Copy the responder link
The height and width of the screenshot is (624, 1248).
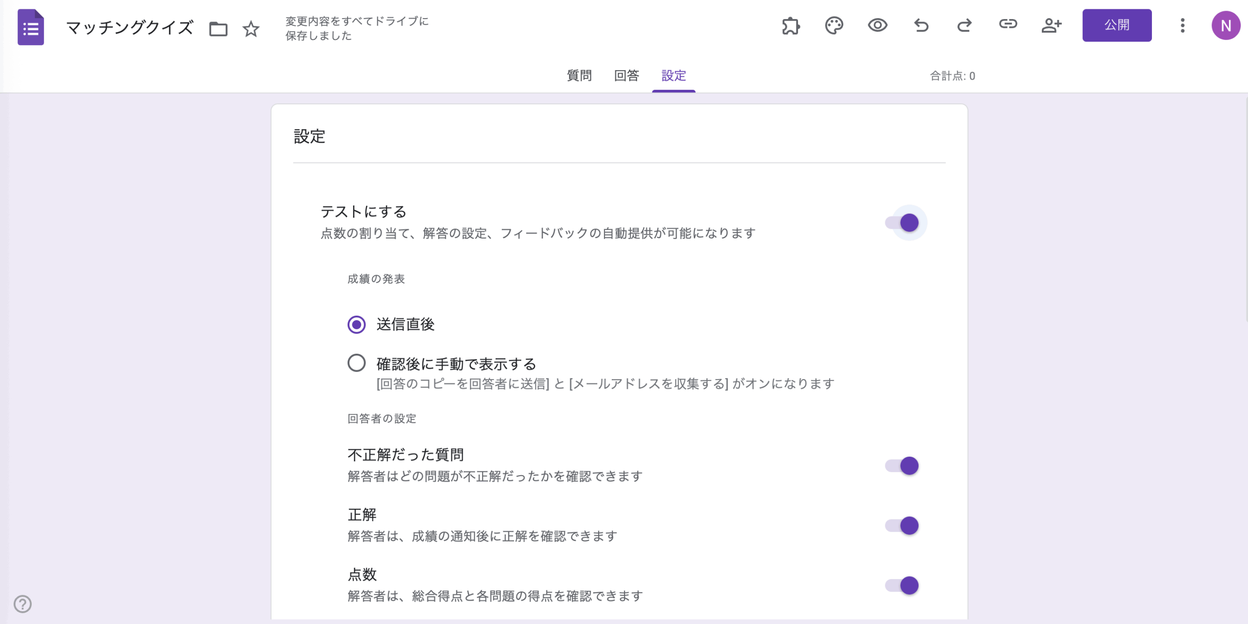tap(1008, 25)
